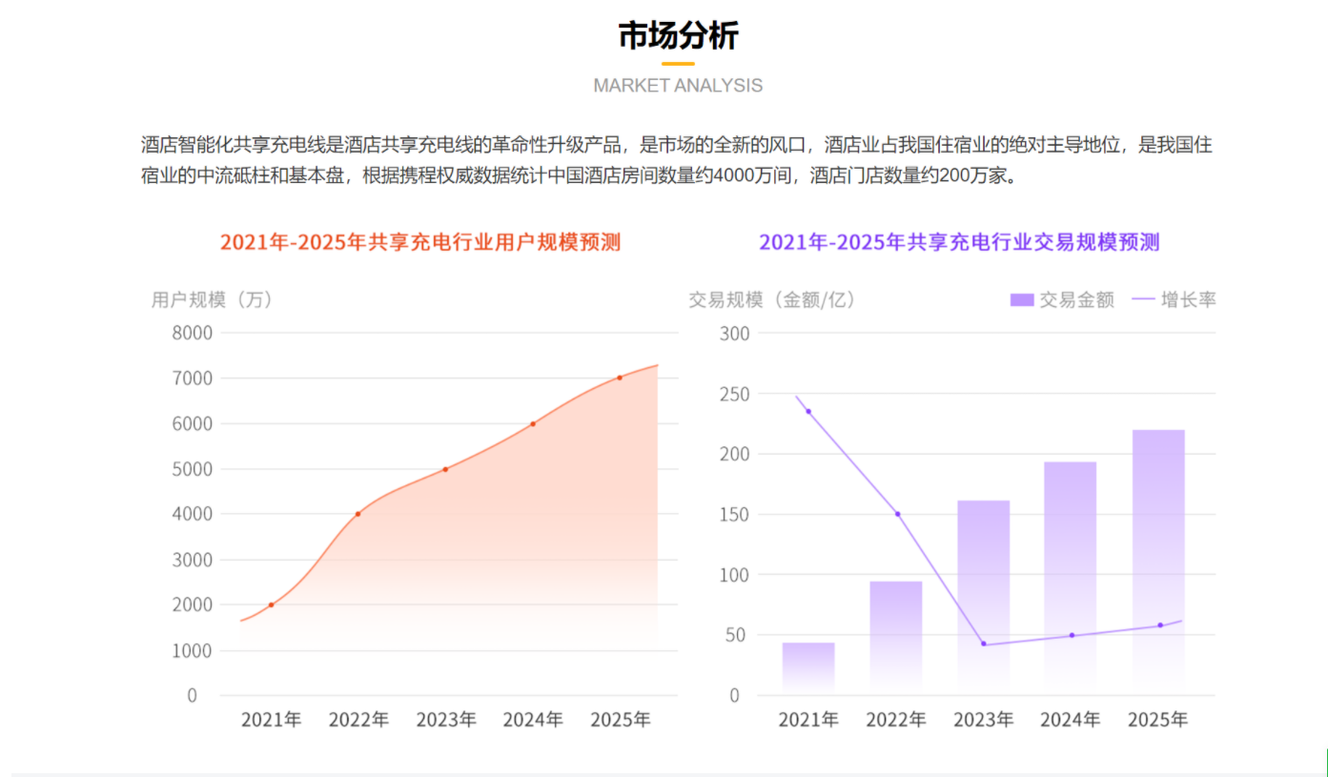This screenshot has width=1328, height=777.
Task: Click the 7000 data point for 2025年
Action: (620, 378)
